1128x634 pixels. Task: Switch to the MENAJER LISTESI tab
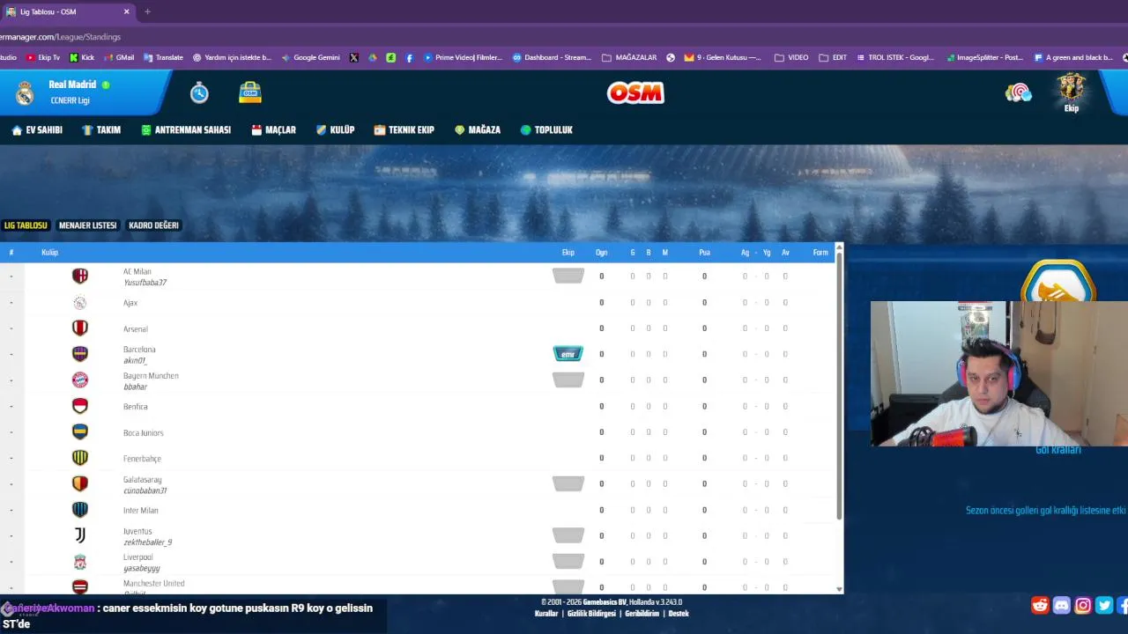click(87, 225)
